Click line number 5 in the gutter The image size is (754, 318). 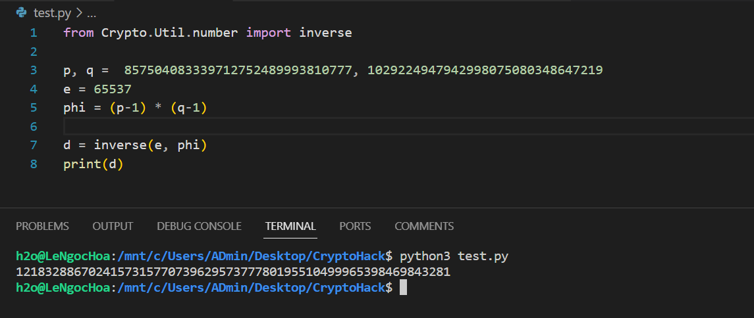pos(34,107)
